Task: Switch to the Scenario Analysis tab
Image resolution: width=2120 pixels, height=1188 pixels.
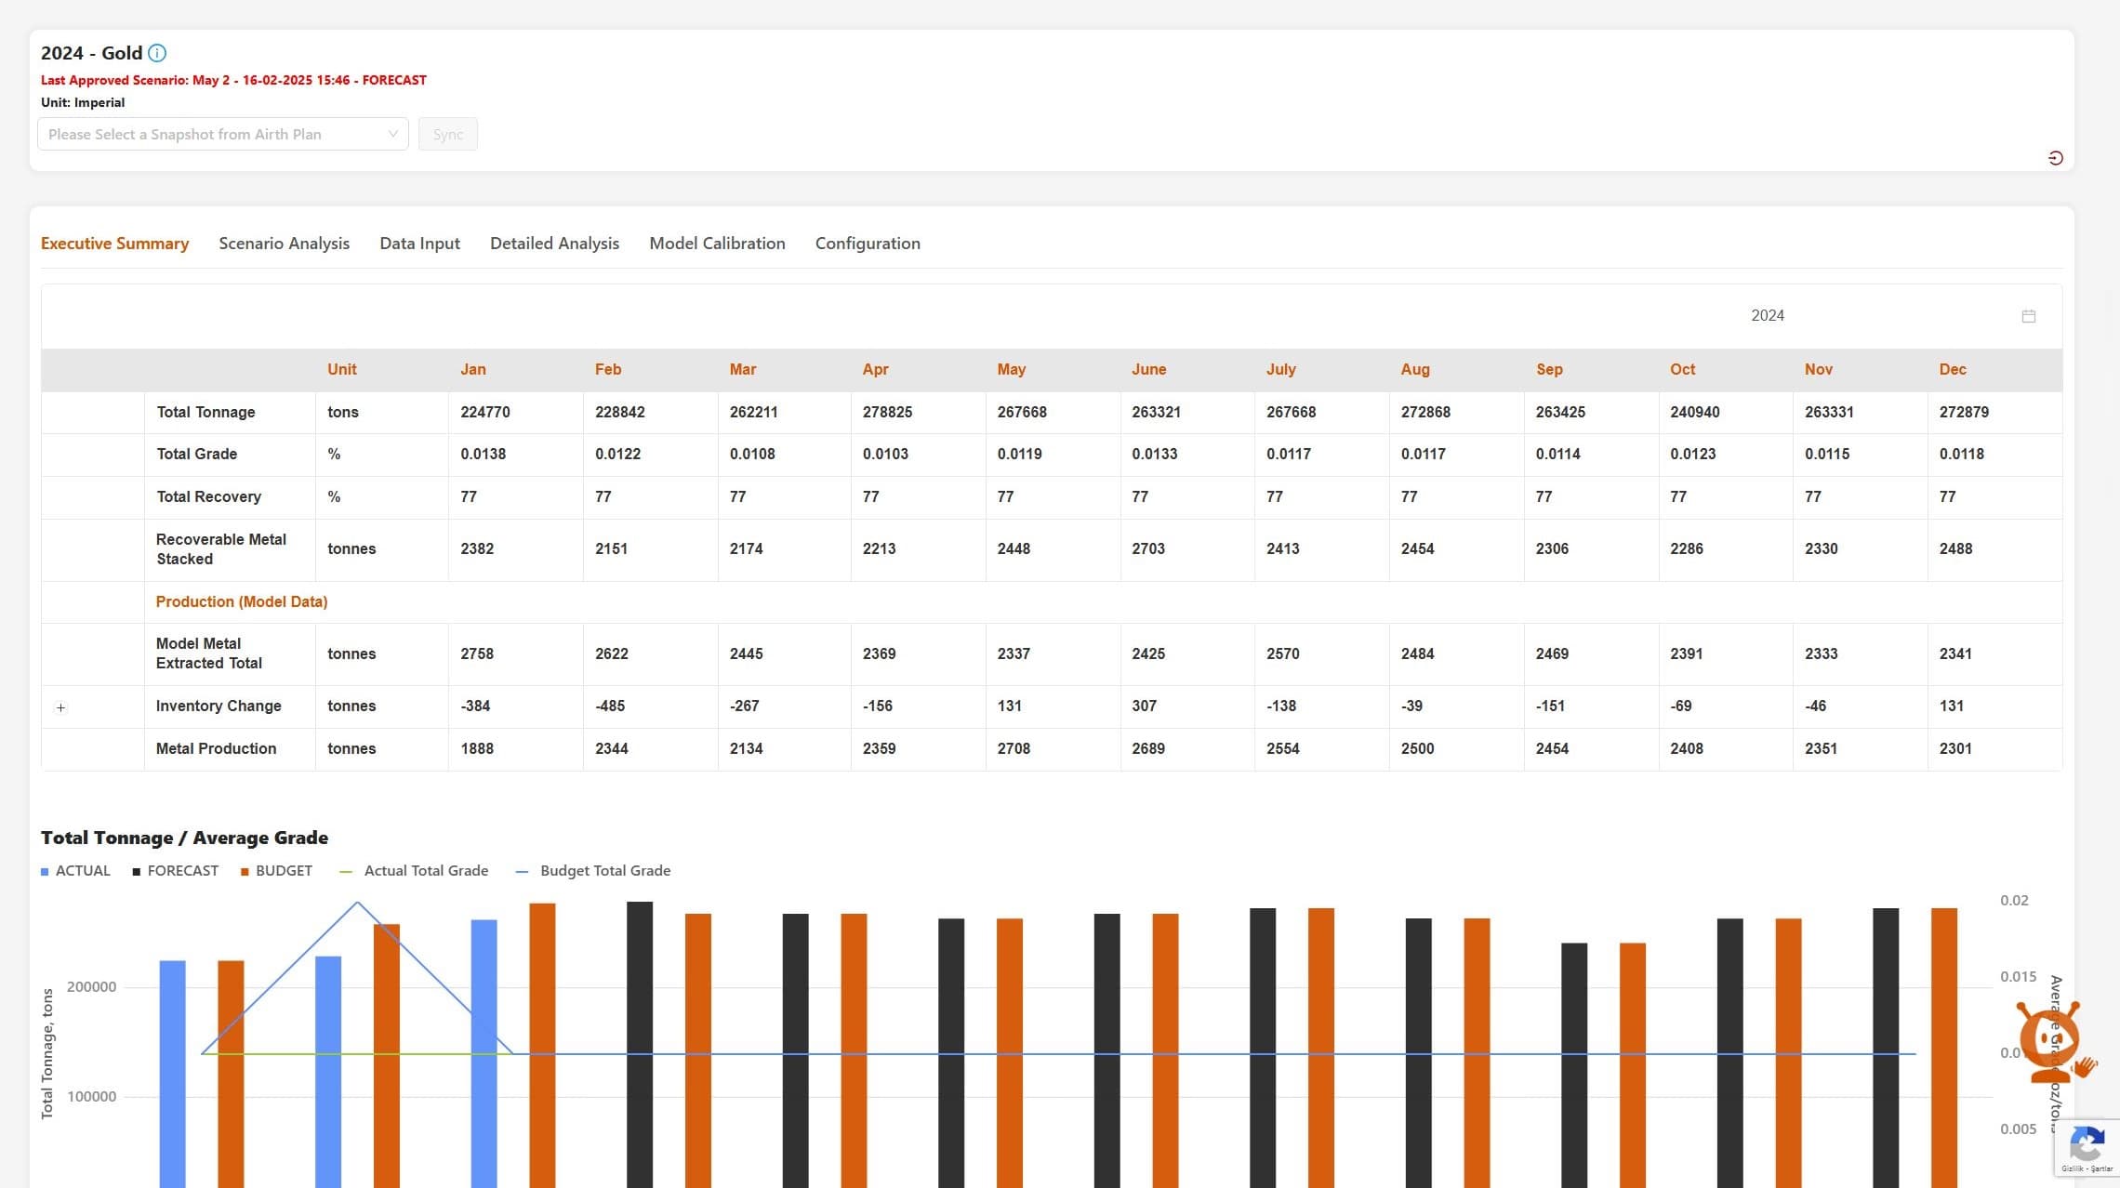Action: [x=285, y=244]
